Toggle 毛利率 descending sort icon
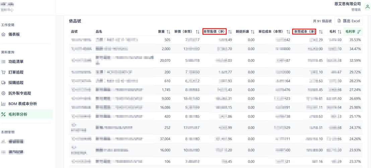 point(359,32)
